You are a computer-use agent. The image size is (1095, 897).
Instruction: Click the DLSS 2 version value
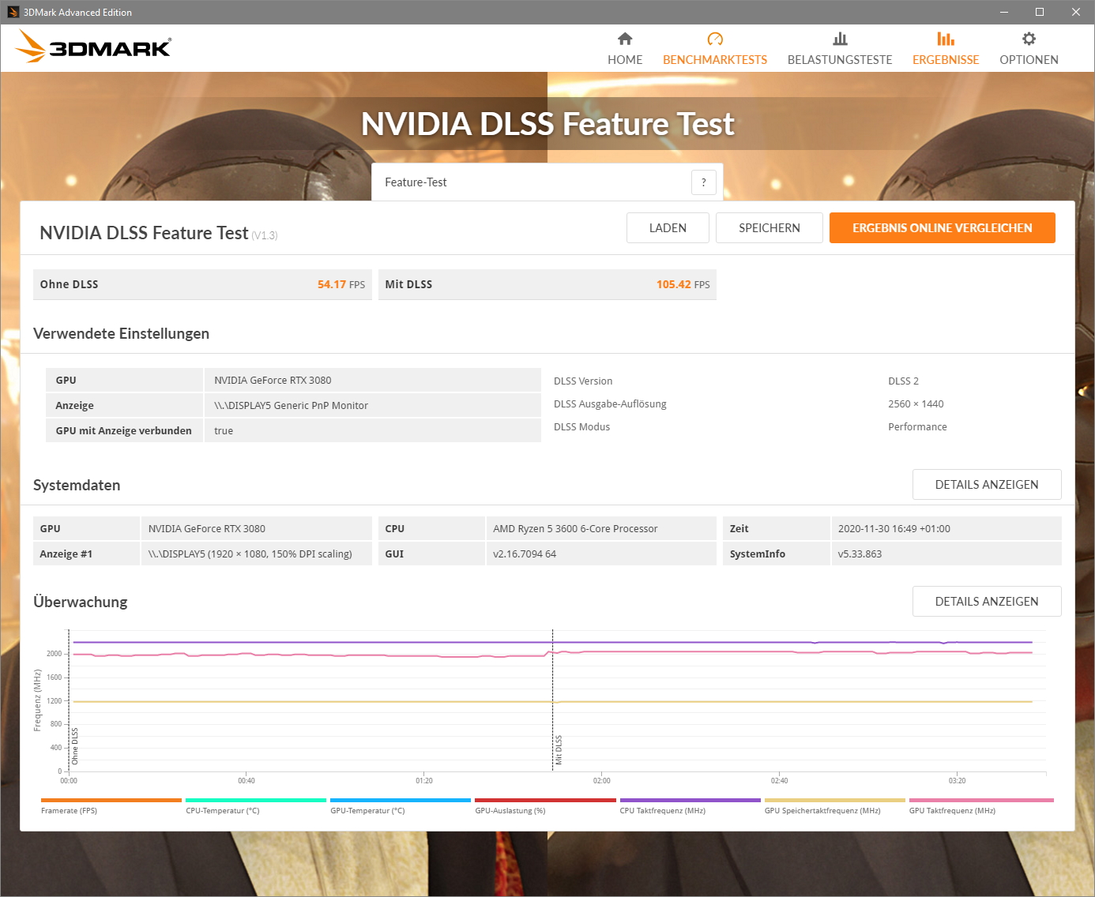[x=903, y=381]
